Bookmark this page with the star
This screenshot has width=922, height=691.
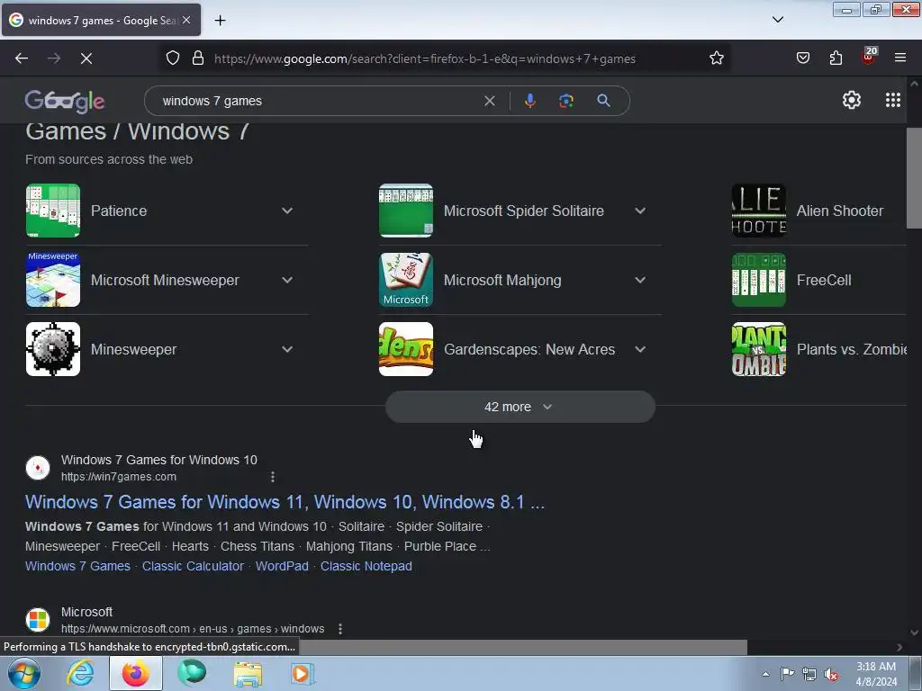point(716,58)
